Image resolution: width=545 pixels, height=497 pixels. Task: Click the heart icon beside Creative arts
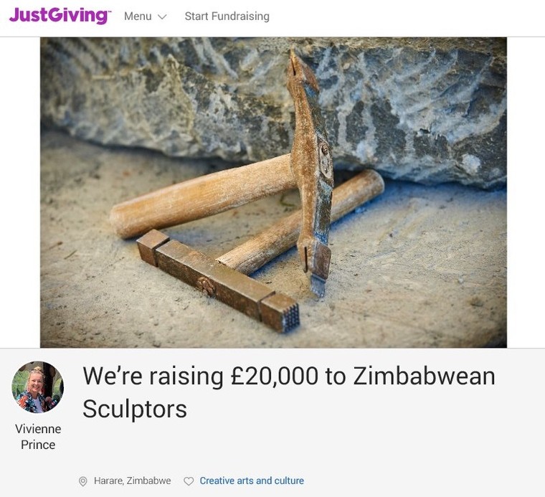pos(189,481)
